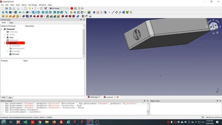Float the Combo View panel
The width and height of the screenshot is (222, 125).
(x=81, y=20)
